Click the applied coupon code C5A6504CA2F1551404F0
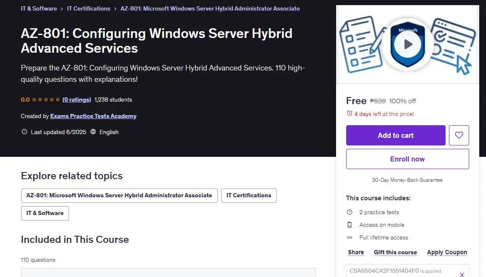 tap(384, 271)
